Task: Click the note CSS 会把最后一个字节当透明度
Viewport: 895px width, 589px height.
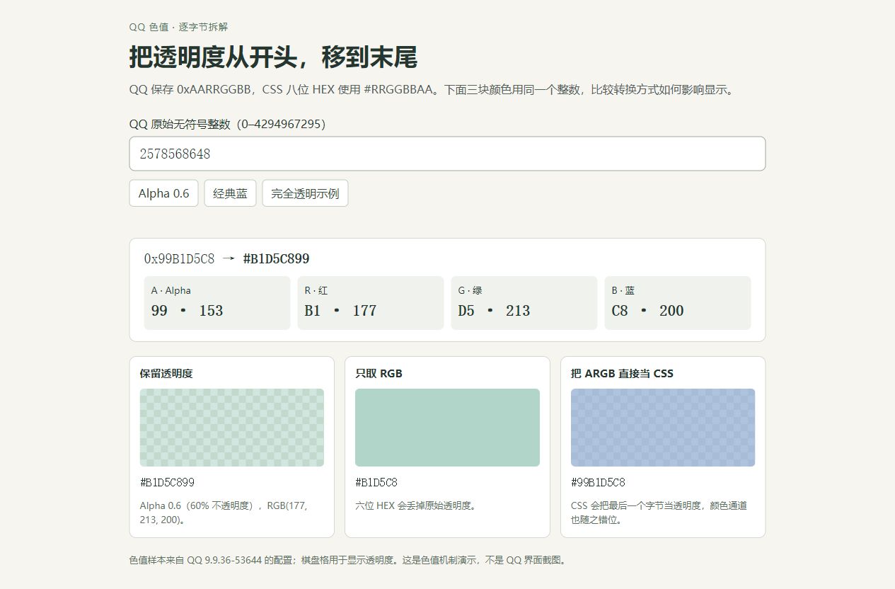Action: pyautogui.click(x=659, y=513)
